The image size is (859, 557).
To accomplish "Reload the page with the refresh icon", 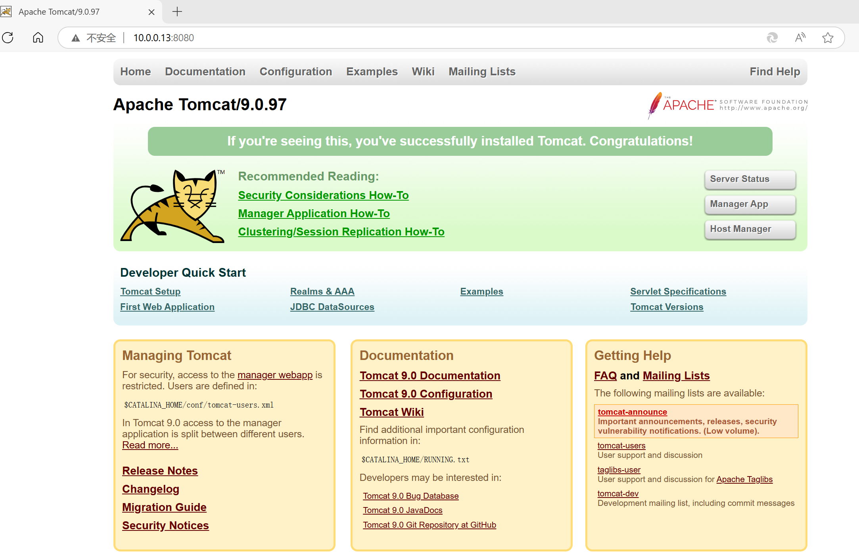I will pyautogui.click(x=8, y=38).
